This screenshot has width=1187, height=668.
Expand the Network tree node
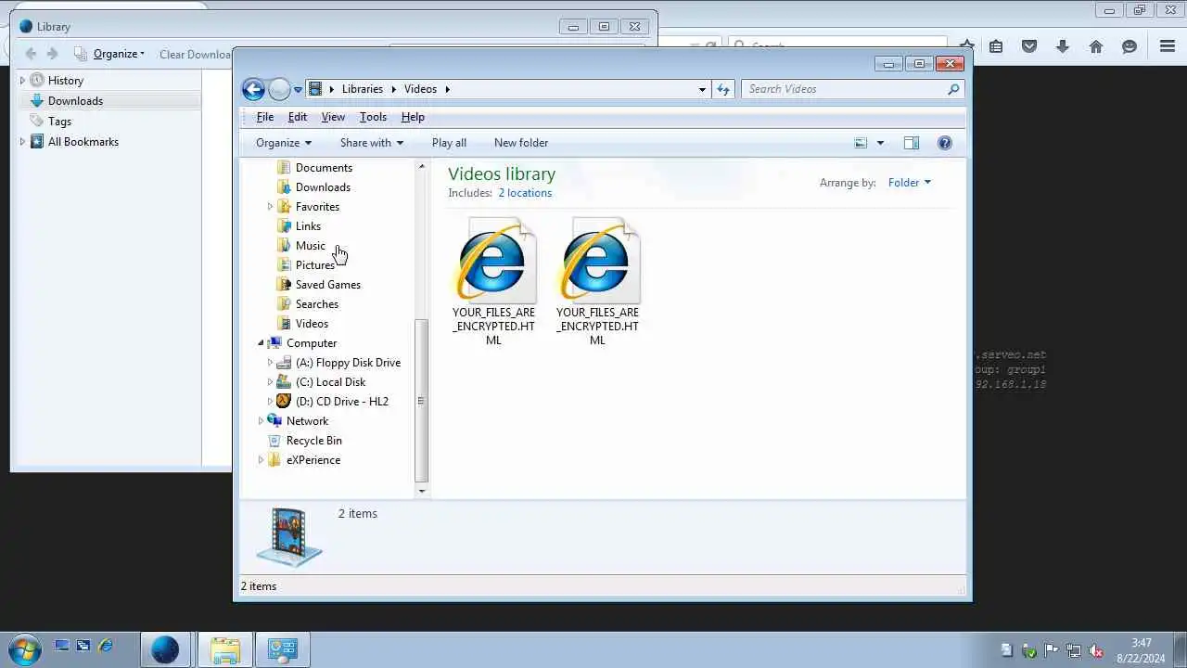pyautogui.click(x=261, y=421)
